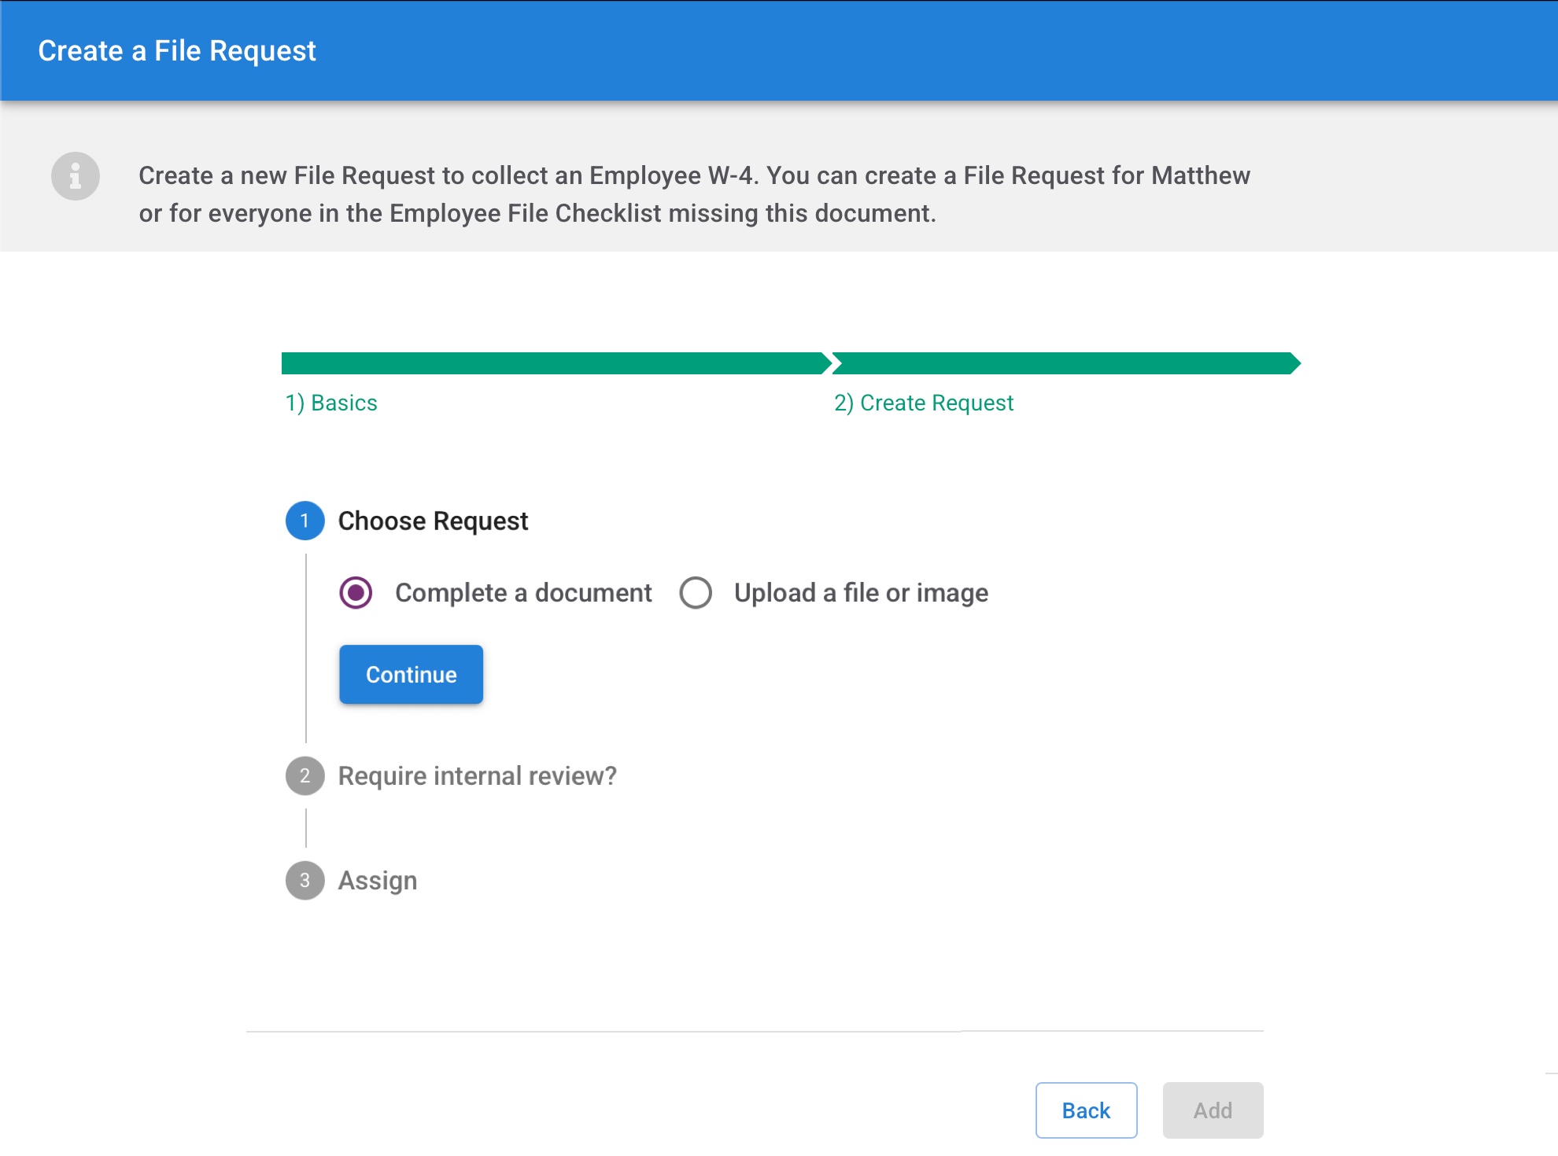The height and width of the screenshot is (1156, 1558).
Task: Click the Back button
Action: [1086, 1110]
